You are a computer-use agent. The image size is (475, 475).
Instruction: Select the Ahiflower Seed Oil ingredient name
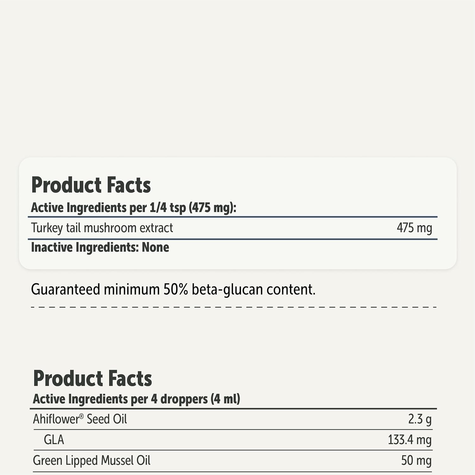[x=80, y=419]
